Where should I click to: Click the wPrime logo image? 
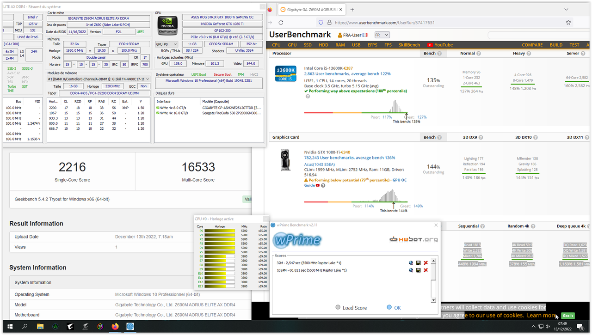pyautogui.click(x=296, y=240)
